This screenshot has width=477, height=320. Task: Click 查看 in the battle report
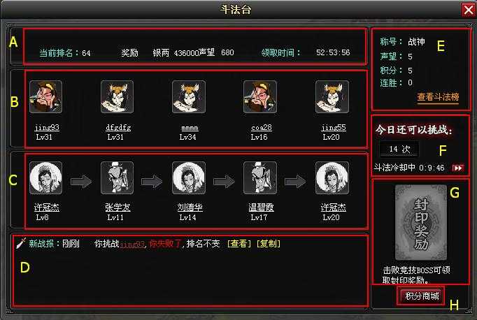[239, 244]
